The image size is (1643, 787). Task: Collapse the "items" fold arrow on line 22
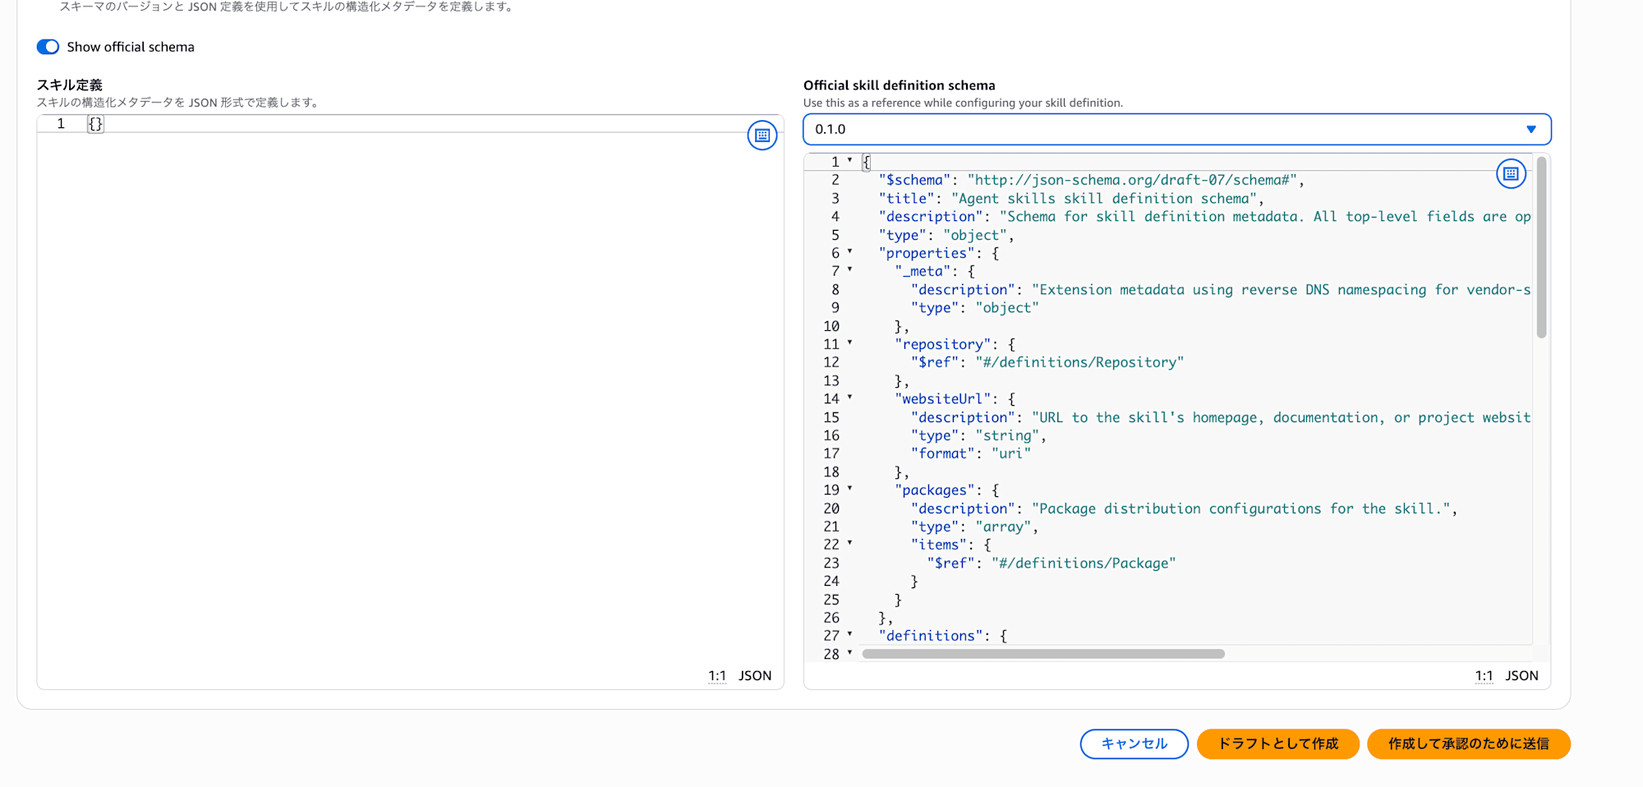[x=849, y=544]
